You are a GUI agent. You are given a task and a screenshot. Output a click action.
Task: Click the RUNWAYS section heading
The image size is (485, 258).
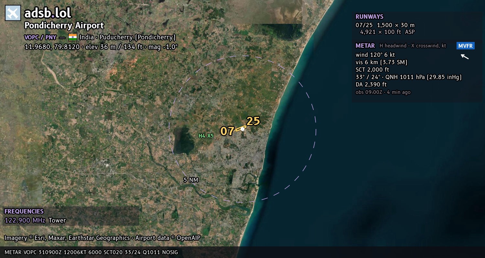[369, 17]
